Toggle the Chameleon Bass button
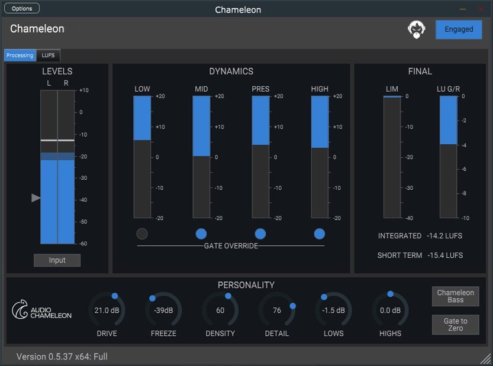This screenshot has width=493, height=366. coord(456,296)
